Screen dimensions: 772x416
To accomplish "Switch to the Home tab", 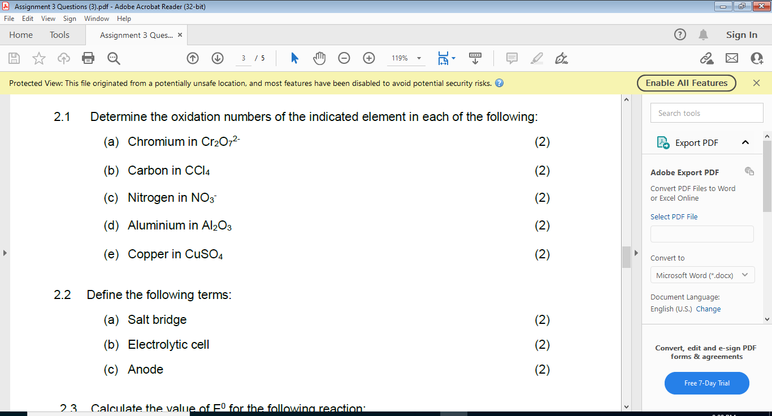I will point(21,34).
